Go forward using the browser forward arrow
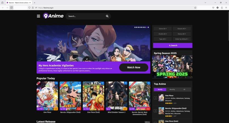This screenshot has height=123, width=229. 7,8
